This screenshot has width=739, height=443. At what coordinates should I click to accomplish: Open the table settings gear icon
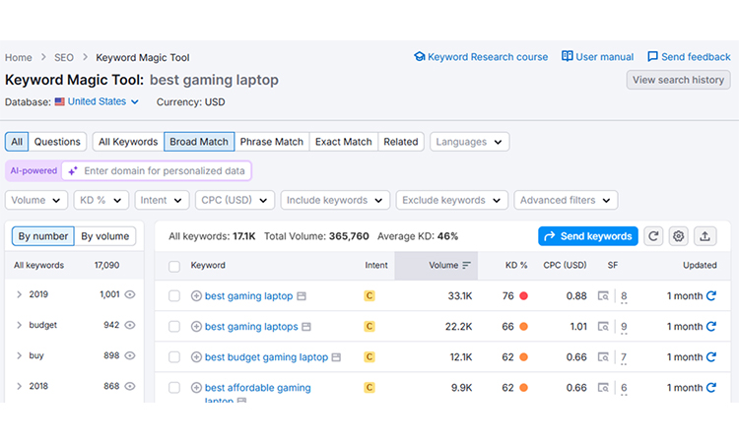(x=679, y=236)
